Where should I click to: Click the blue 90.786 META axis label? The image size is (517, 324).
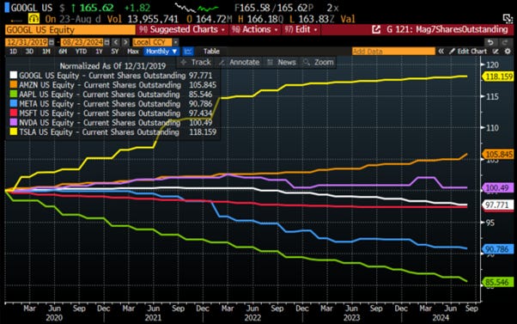point(497,249)
